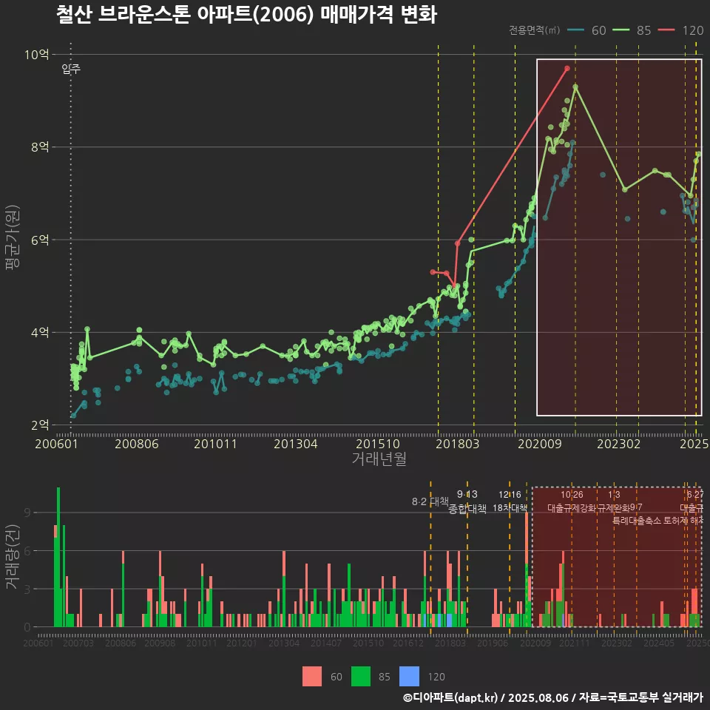
Task: Select the red 120 line swatch in the price legend
Action: pyautogui.click(x=666, y=30)
